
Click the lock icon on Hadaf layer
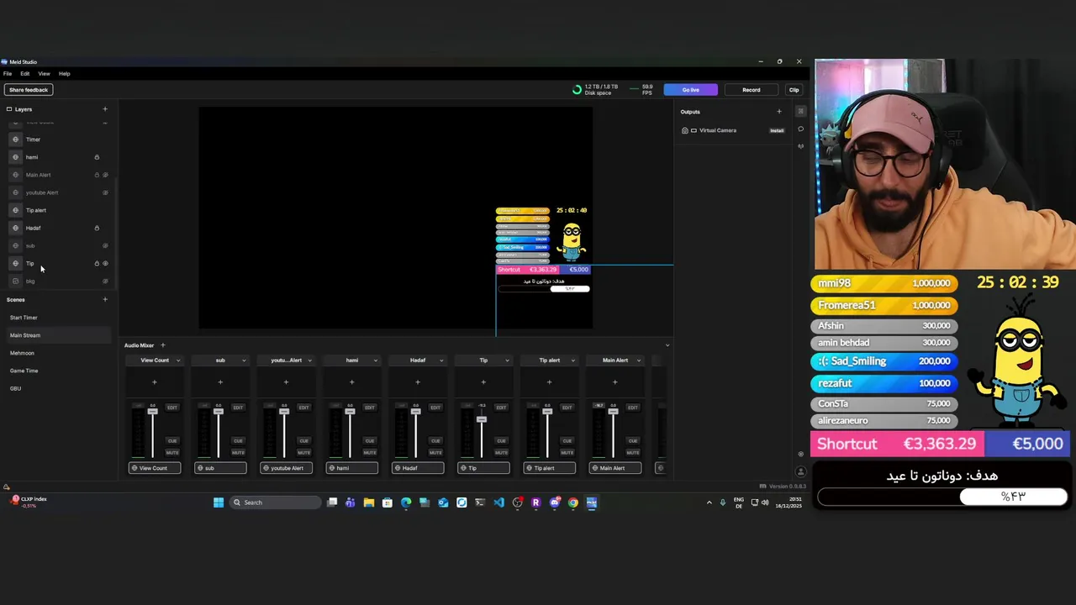click(97, 228)
